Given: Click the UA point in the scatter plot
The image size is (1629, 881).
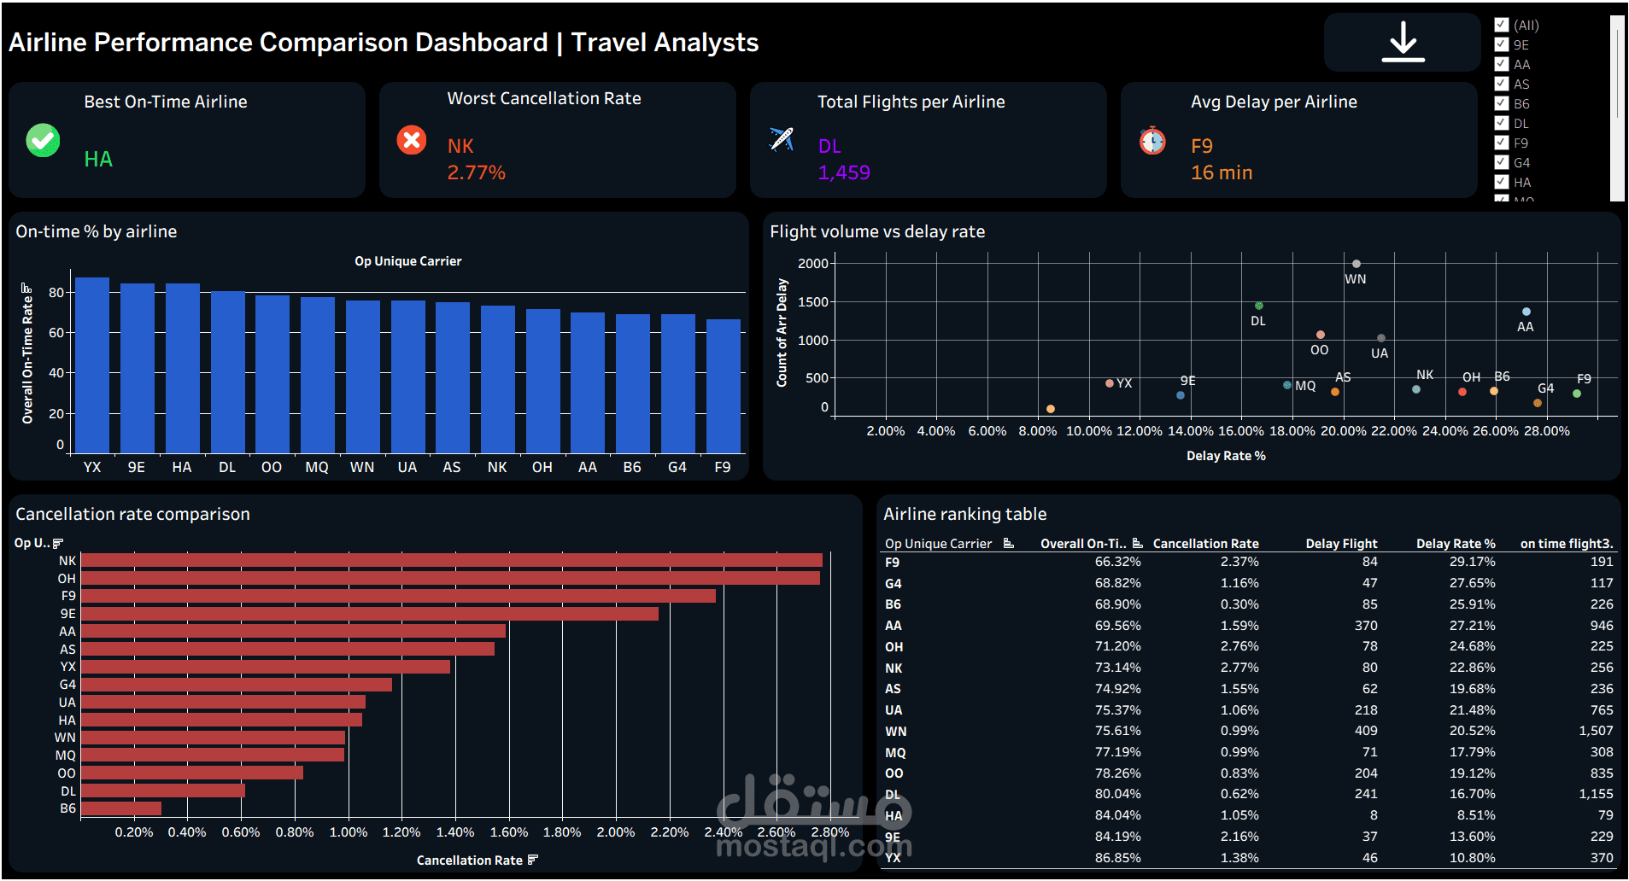Looking at the screenshot, I should click(x=1381, y=338).
